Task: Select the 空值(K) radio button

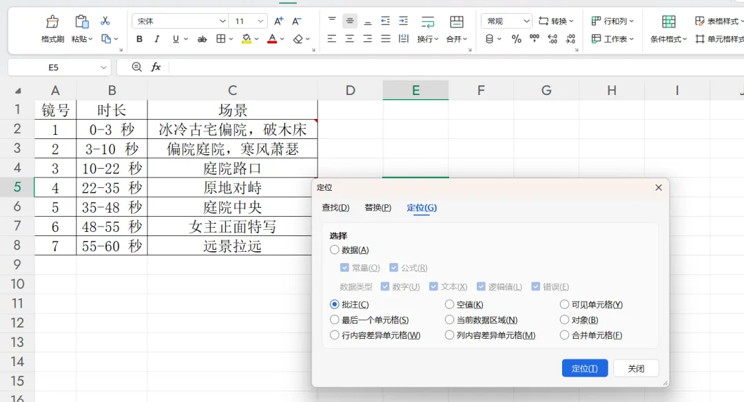Action: [449, 304]
